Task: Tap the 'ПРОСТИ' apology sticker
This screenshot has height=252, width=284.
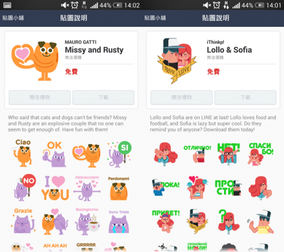Action: [x=228, y=188]
